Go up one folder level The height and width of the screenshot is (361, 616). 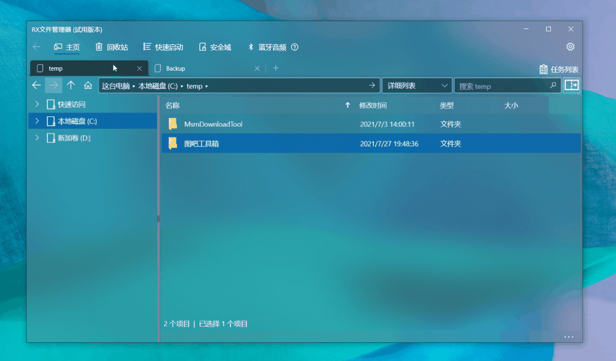coord(71,86)
